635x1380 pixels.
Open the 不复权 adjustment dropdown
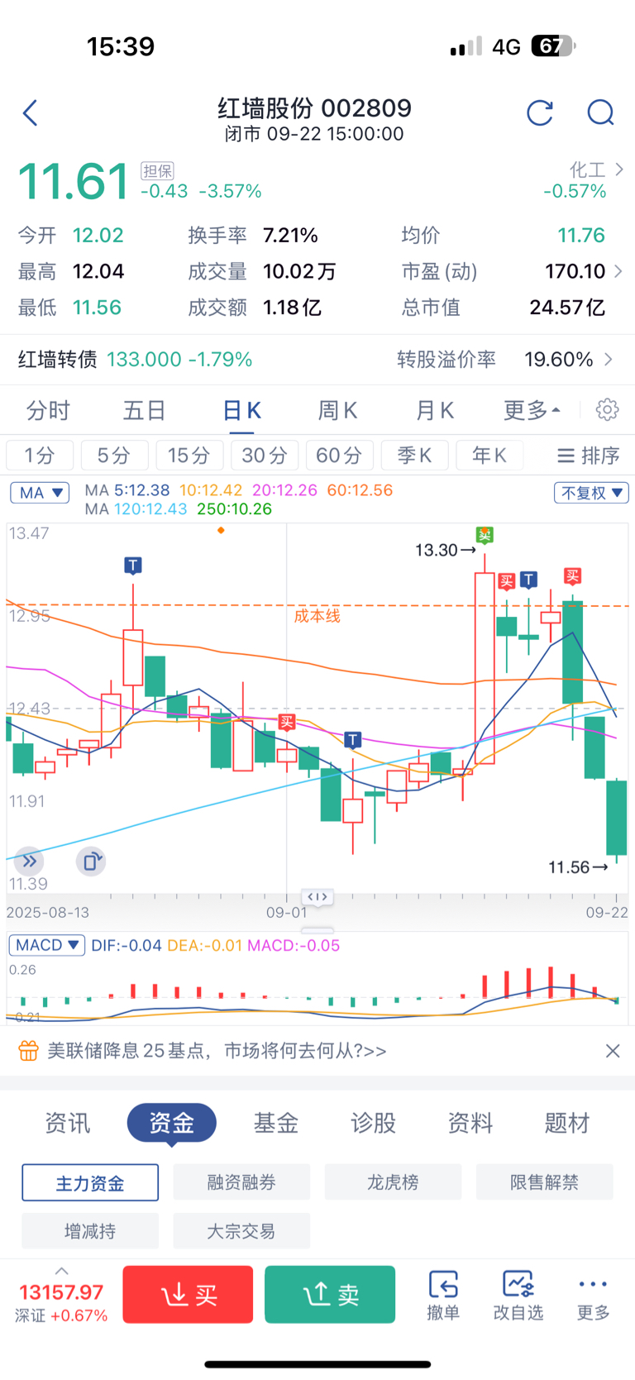point(591,493)
